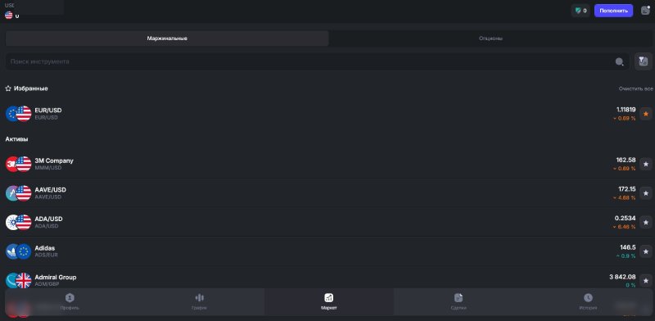Click the price 172.15
Screen dimensions: 655x321
626,189
